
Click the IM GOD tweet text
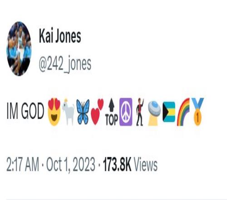[x=25, y=111]
